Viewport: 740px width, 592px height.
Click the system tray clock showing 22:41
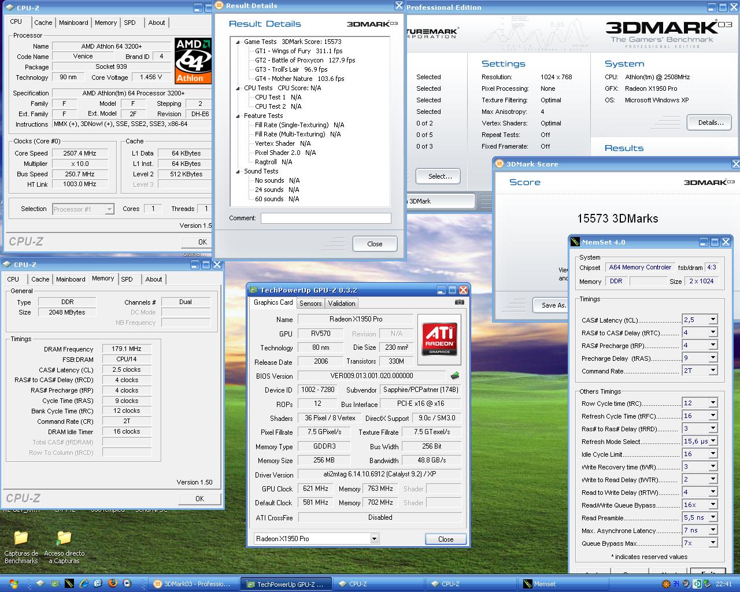click(724, 584)
